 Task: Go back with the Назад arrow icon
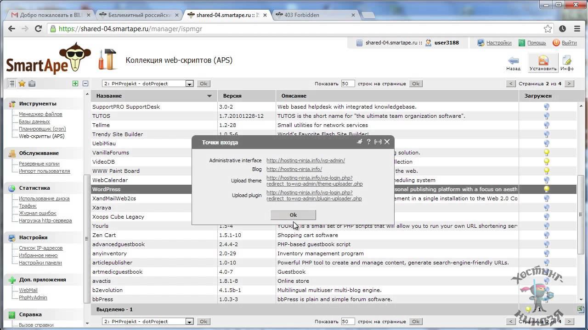point(513,63)
